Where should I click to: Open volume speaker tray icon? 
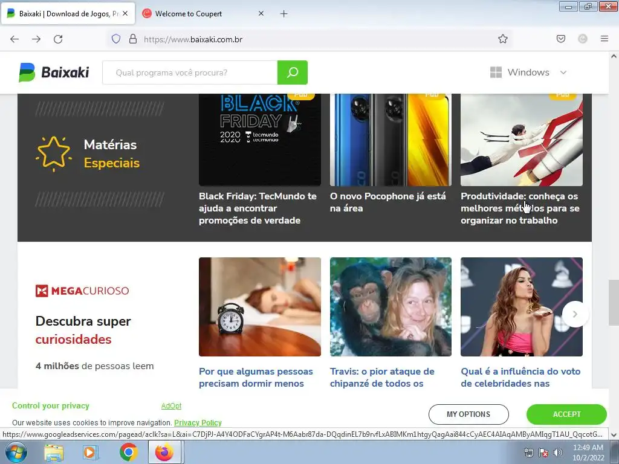tap(558, 453)
